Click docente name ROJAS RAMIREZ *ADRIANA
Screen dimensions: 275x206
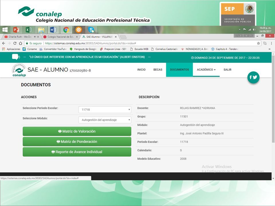point(197,108)
